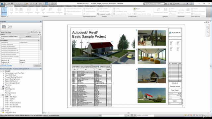Select the Perpendicolare opening tool
This screenshot has width=212, height=119.
point(158,11)
